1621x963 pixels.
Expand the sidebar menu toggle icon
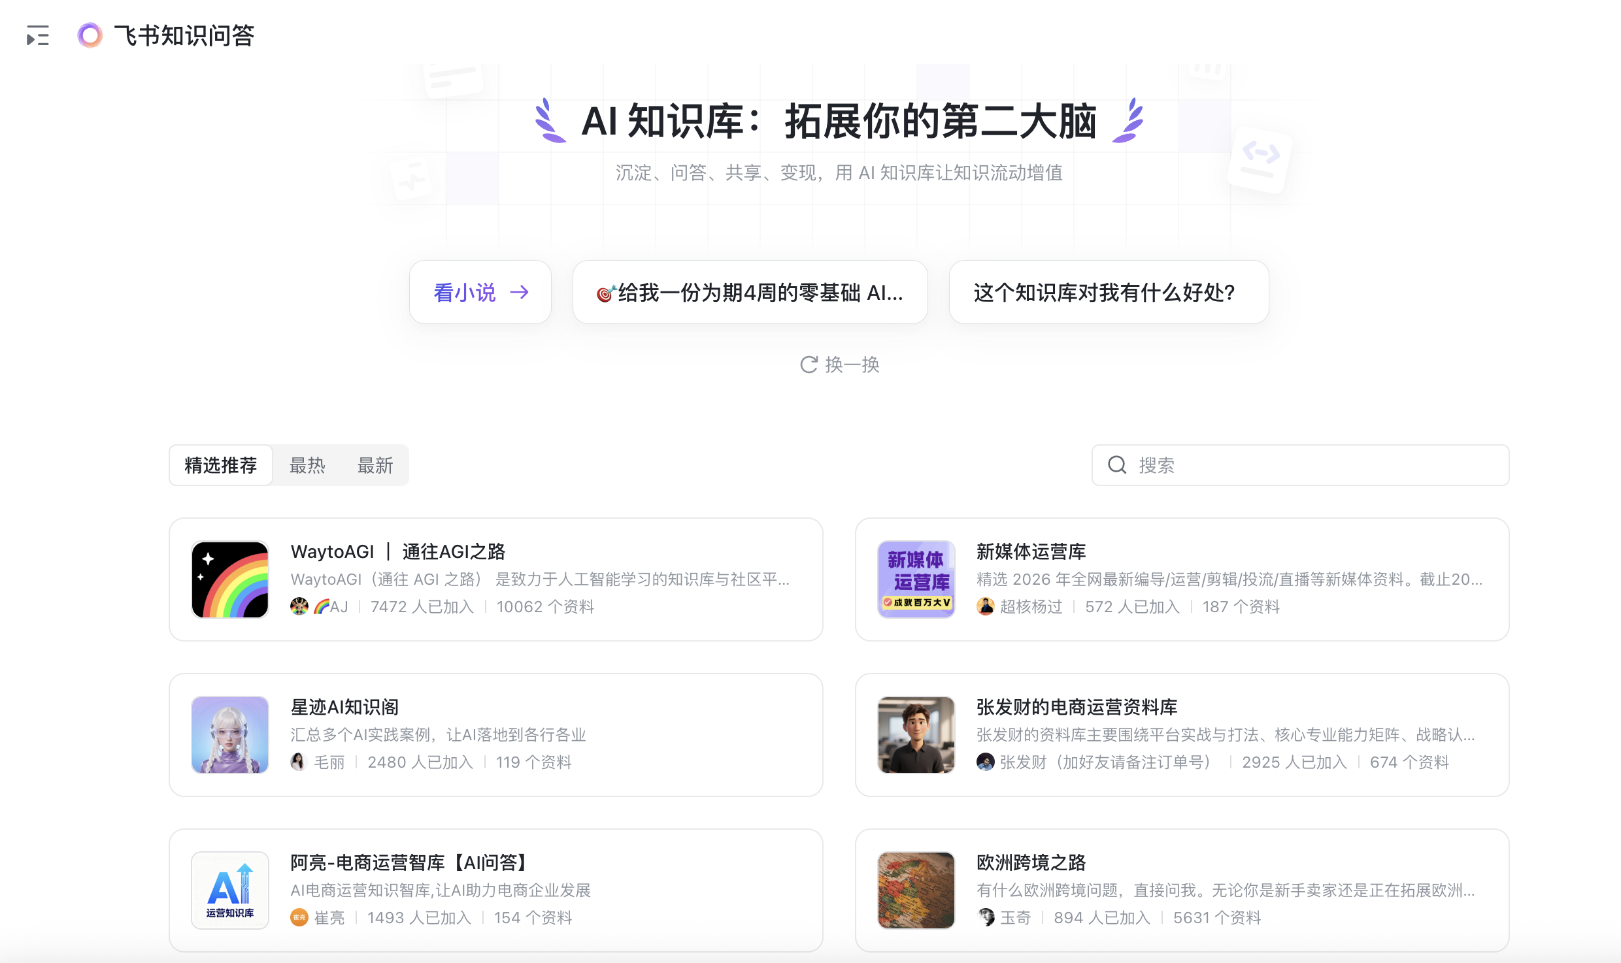(x=38, y=35)
